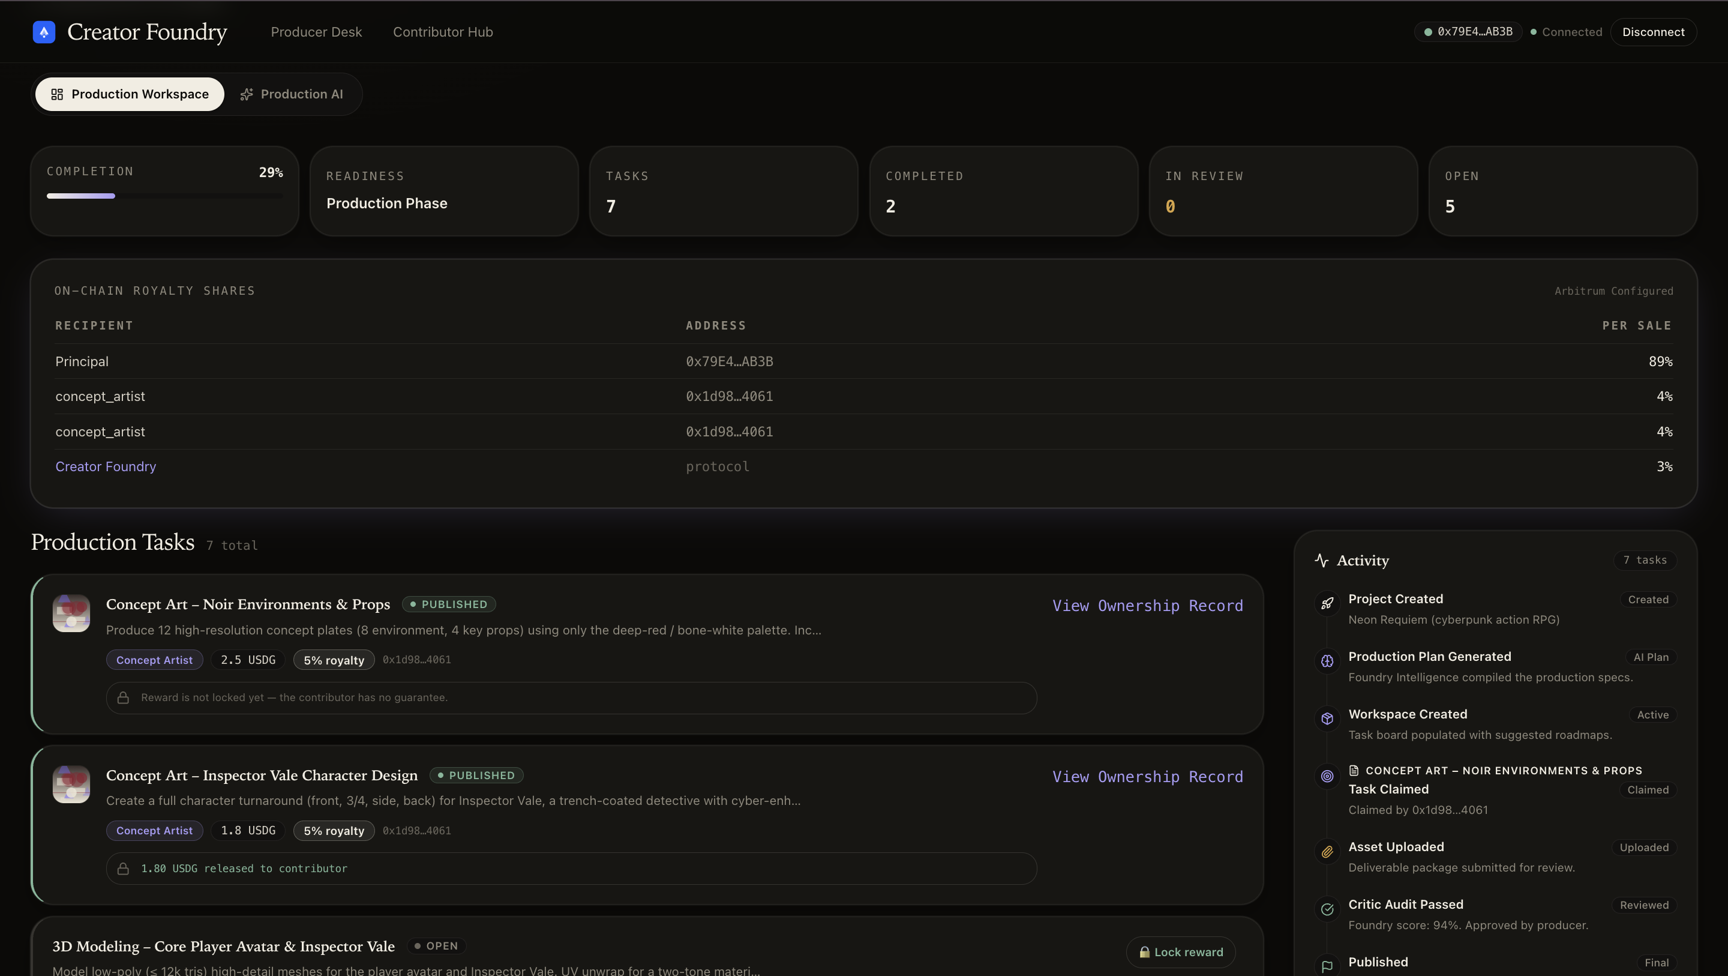Click the Production Workspace grid icon
The height and width of the screenshot is (976, 1728).
(57, 94)
